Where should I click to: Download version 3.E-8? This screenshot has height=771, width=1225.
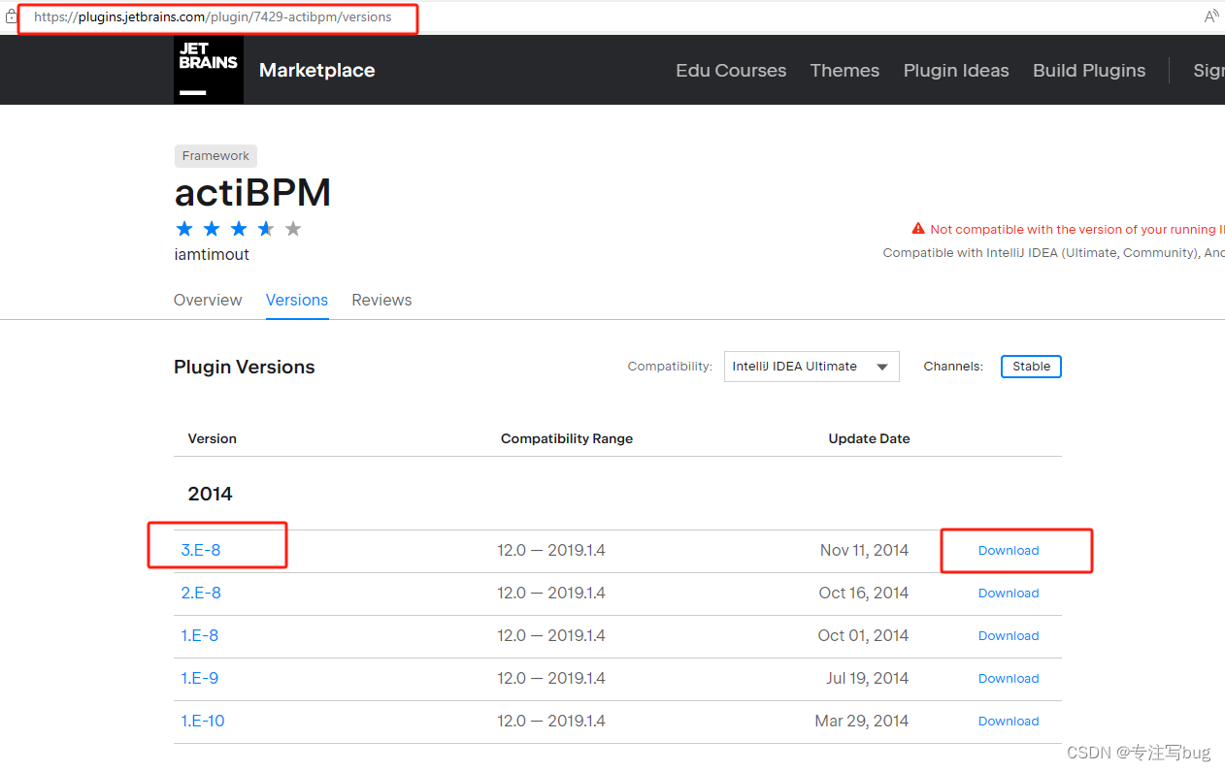pos(1009,550)
